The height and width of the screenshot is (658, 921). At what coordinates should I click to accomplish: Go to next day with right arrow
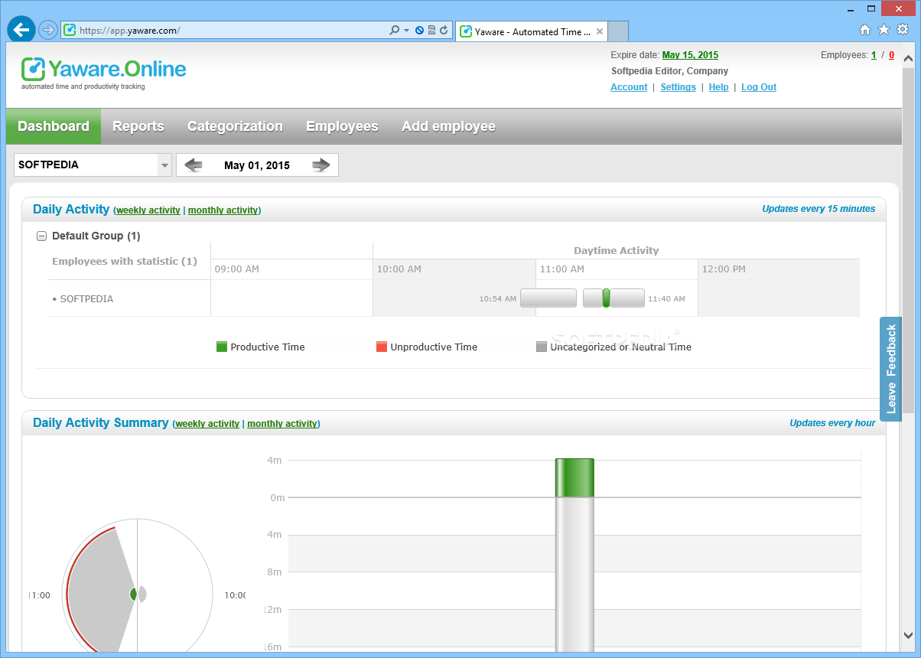(321, 164)
